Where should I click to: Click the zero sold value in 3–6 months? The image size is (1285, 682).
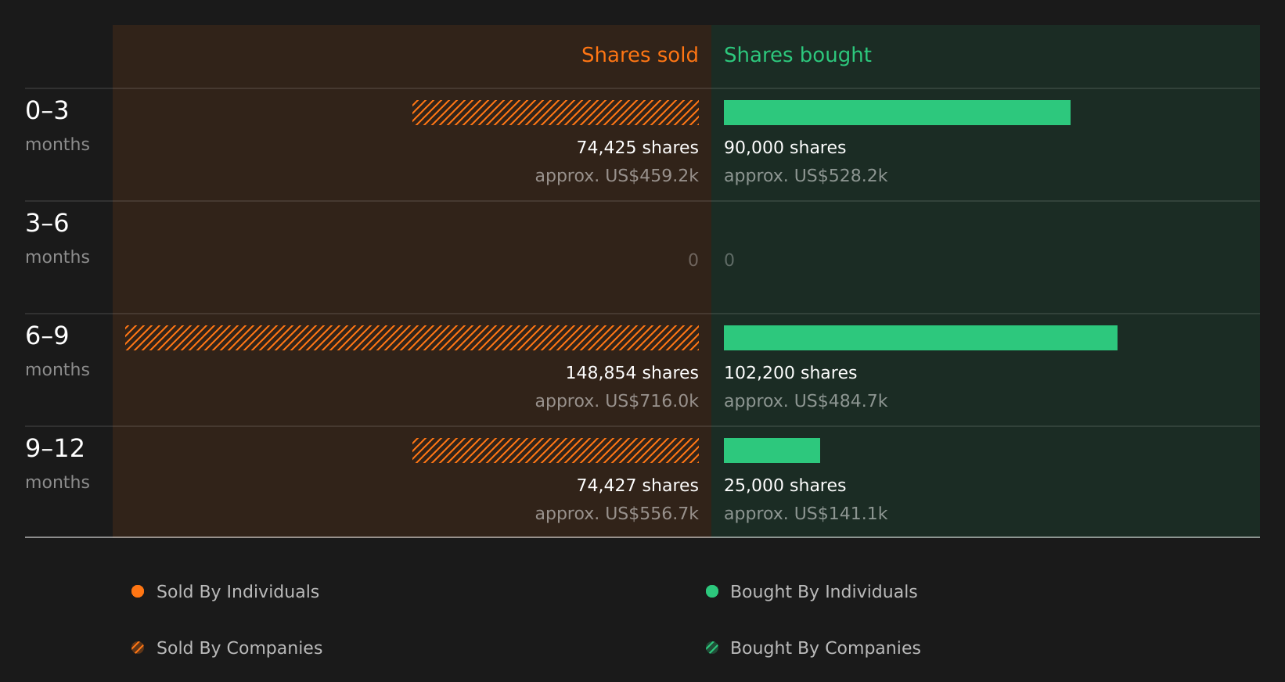pos(693,260)
